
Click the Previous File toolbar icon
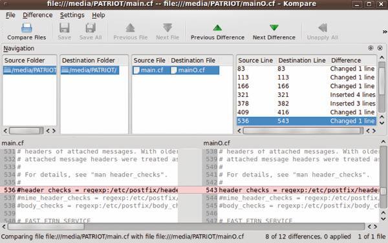[x=130, y=28]
